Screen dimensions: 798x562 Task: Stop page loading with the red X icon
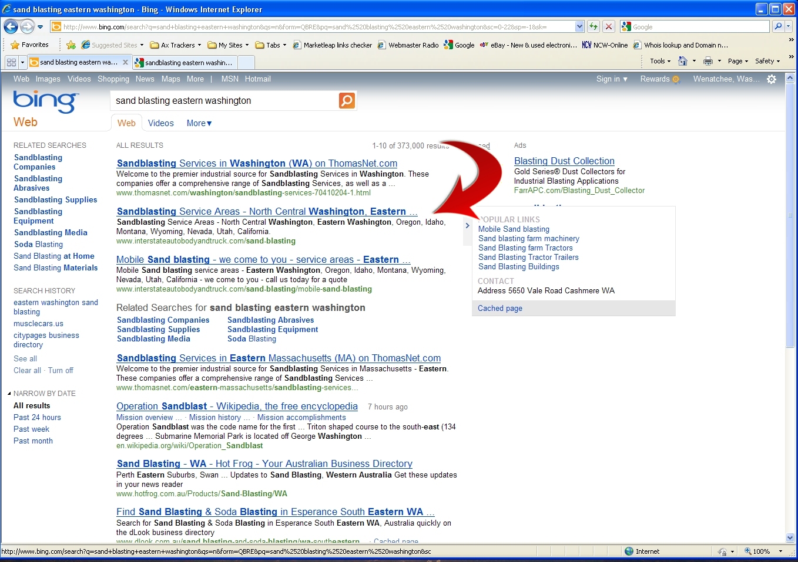(x=609, y=26)
